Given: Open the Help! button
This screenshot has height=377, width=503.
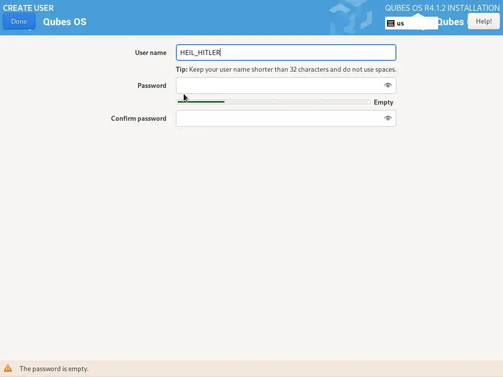Looking at the screenshot, I should click(483, 21).
